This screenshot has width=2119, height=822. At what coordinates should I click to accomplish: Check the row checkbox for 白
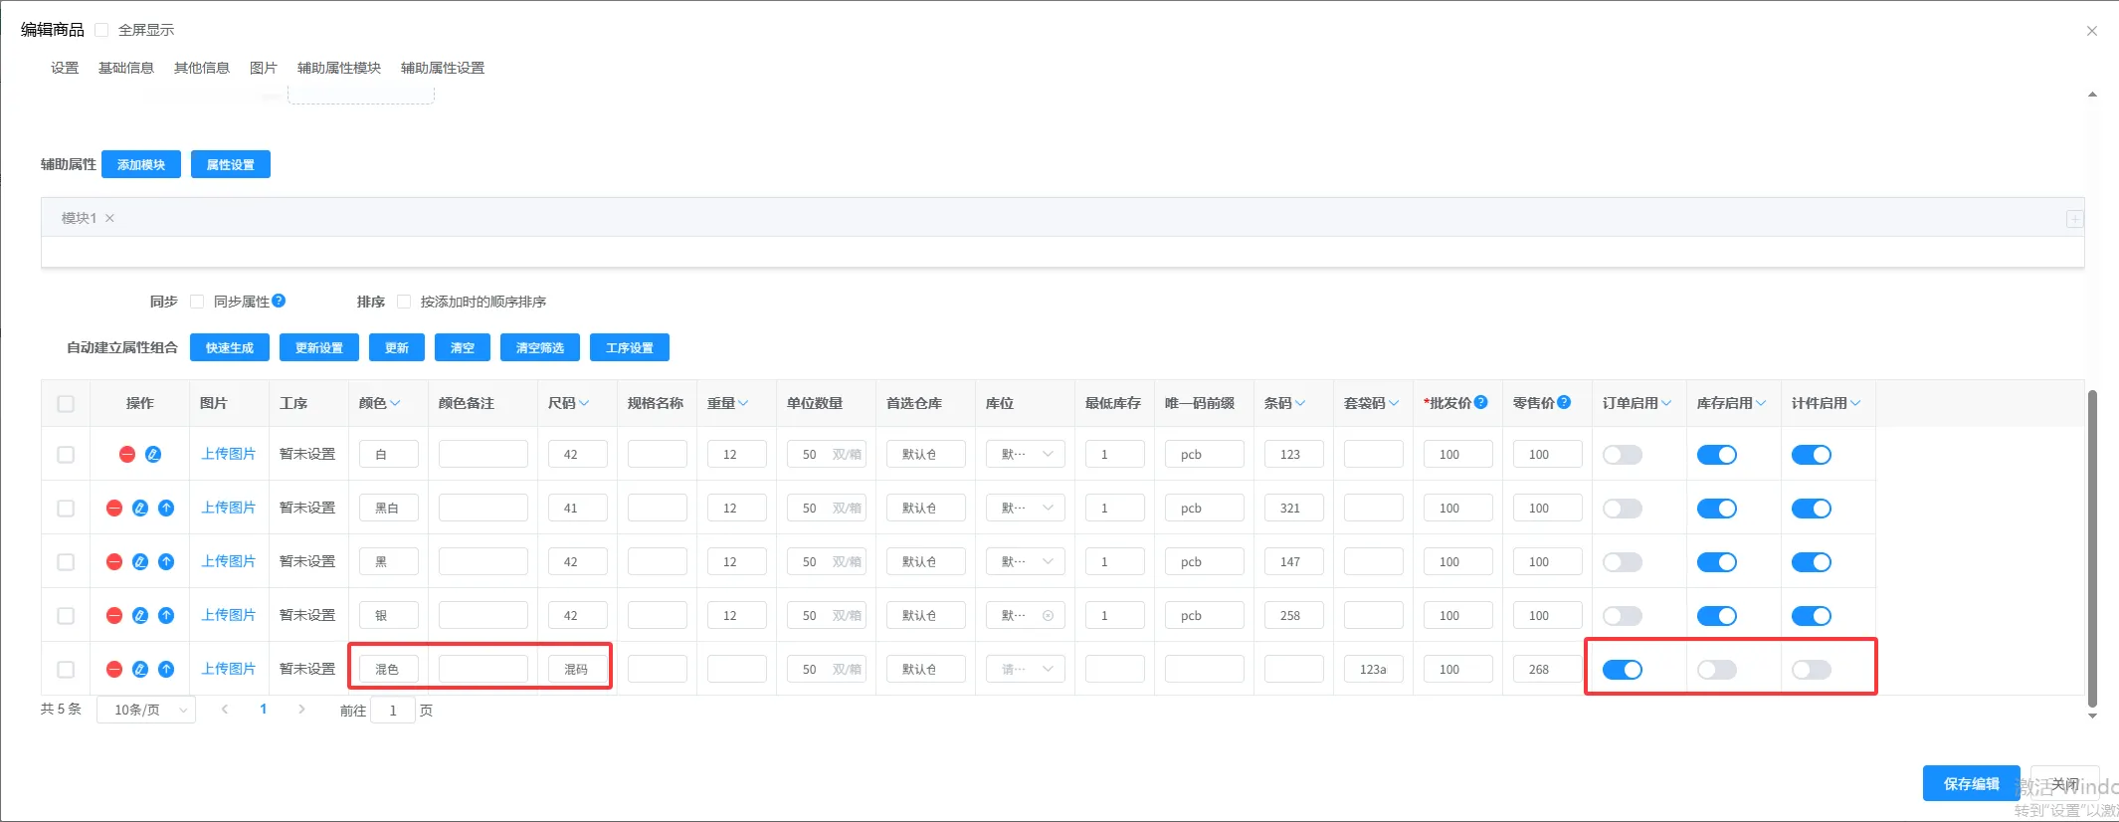pos(66,455)
